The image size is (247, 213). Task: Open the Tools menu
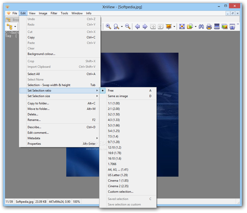[64, 13]
